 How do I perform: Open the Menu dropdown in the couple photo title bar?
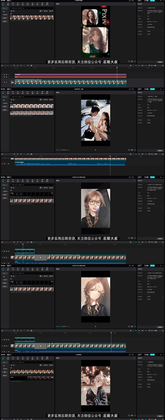click(9, 89)
